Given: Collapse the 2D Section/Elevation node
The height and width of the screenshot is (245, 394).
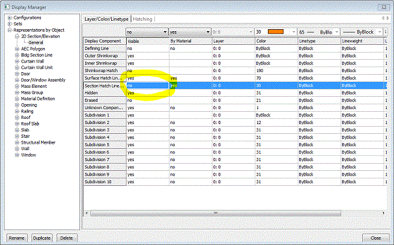Looking at the screenshot, I should pos(17,36).
